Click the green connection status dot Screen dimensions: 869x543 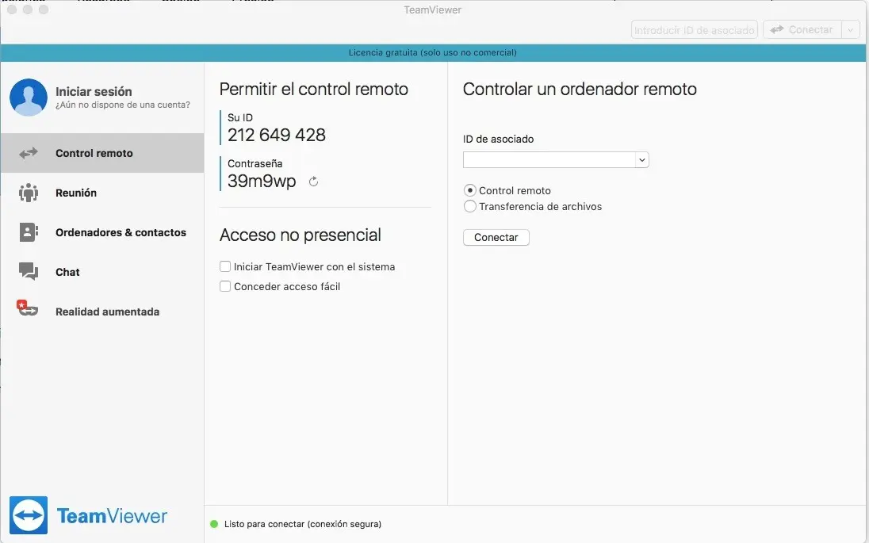click(x=214, y=524)
